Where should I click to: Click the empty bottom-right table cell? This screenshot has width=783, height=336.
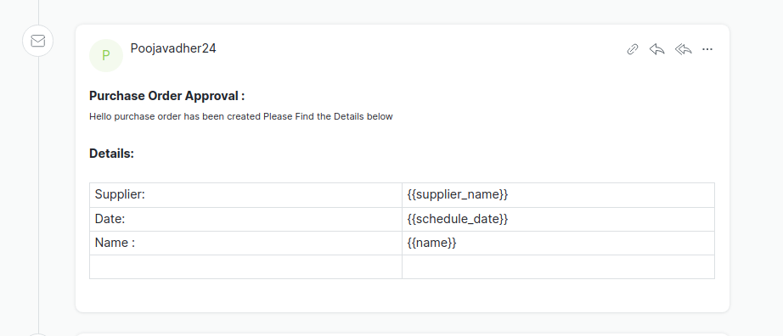[x=558, y=267]
